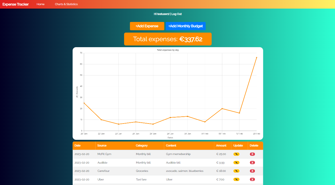Viewport: 335px width, 185px height.
Task: Delete the Uber taxi fare expense
Action: coord(252,180)
